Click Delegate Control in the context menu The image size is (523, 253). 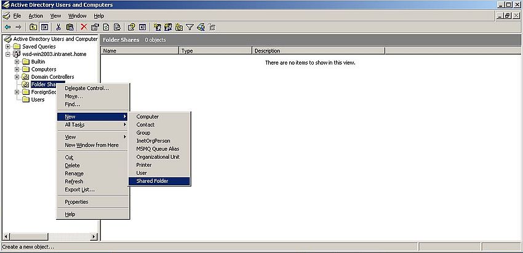pyautogui.click(x=87, y=88)
